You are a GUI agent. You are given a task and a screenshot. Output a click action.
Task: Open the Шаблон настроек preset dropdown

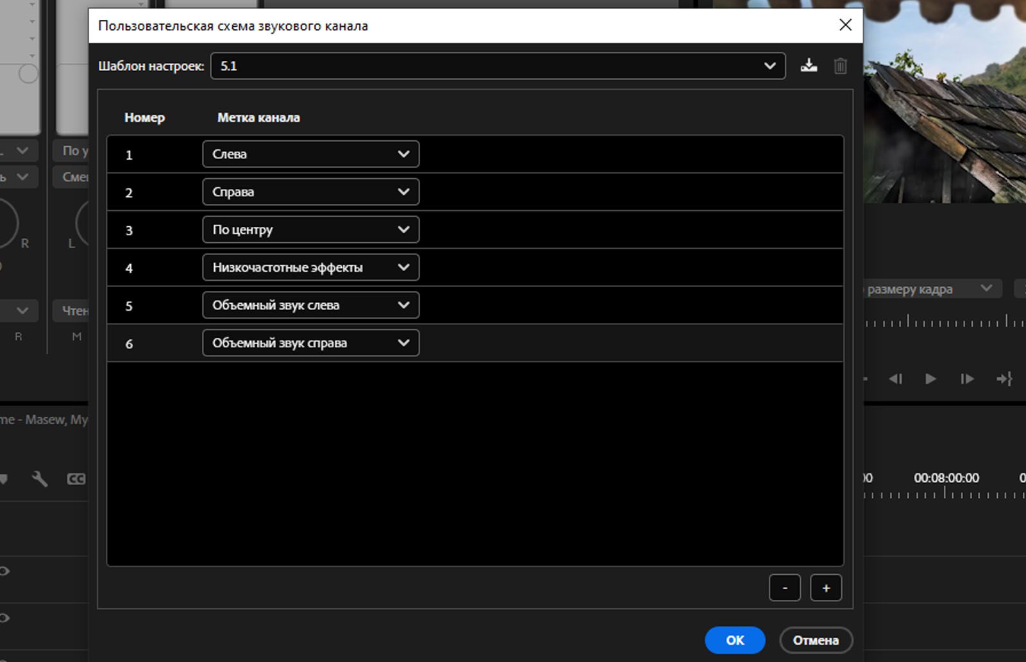pyautogui.click(x=498, y=66)
